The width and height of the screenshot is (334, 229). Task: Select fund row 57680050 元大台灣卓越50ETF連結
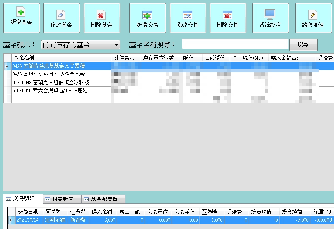click(x=61, y=91)
